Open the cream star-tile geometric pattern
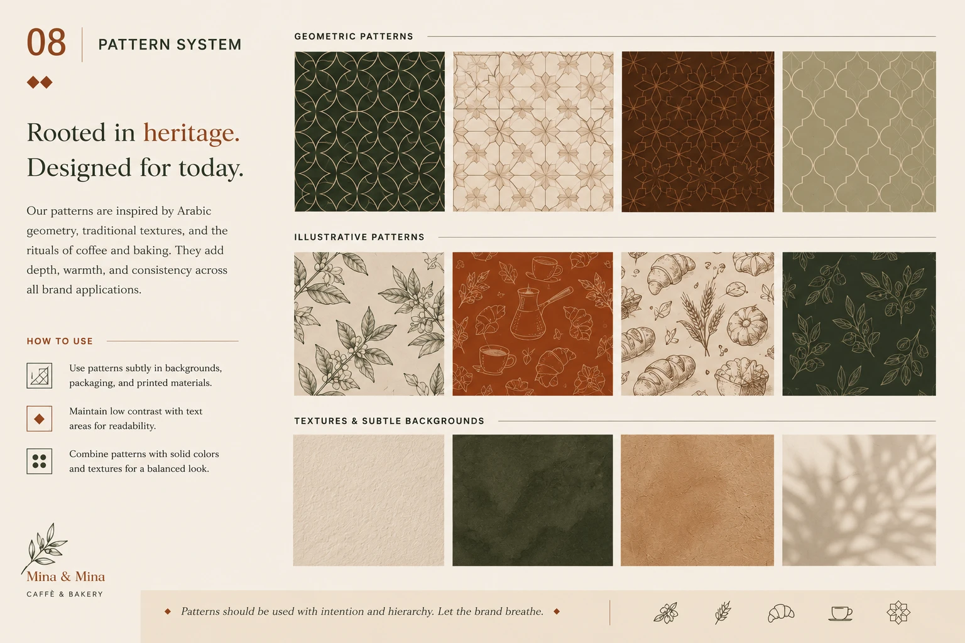Viewport: 965px width, 643px height. [x=533, y=131]
